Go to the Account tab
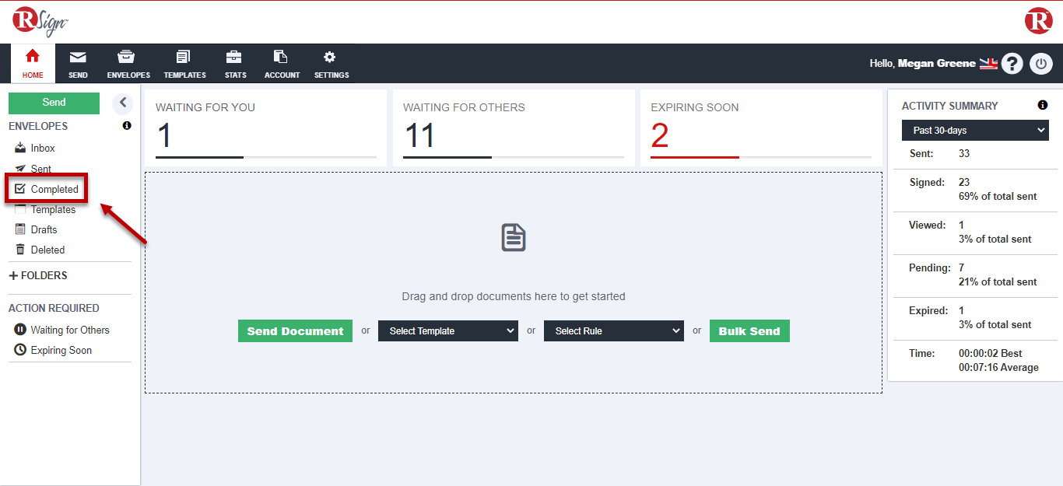The height and width of the screenshot is (486, 1063). tap(282, 64)
